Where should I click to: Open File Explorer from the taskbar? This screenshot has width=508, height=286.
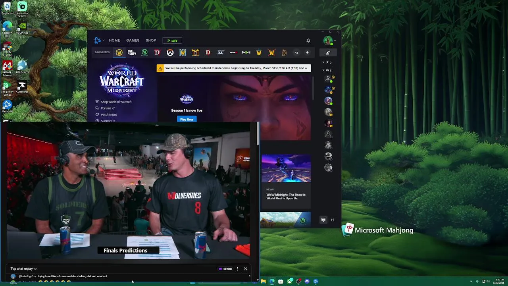(263, 281)
